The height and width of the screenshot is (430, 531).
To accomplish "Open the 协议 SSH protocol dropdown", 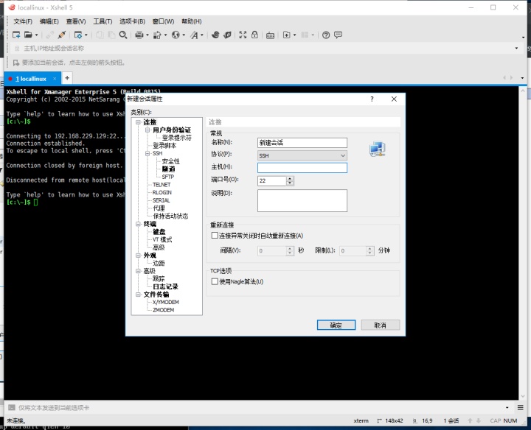I will pos(302,155).
